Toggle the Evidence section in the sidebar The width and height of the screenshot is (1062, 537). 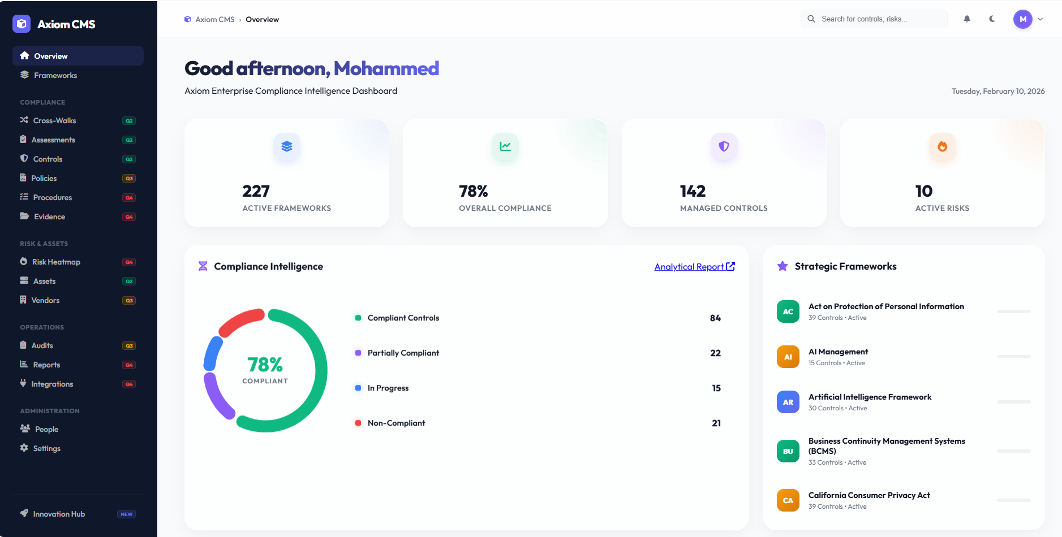tap(49, 216)
